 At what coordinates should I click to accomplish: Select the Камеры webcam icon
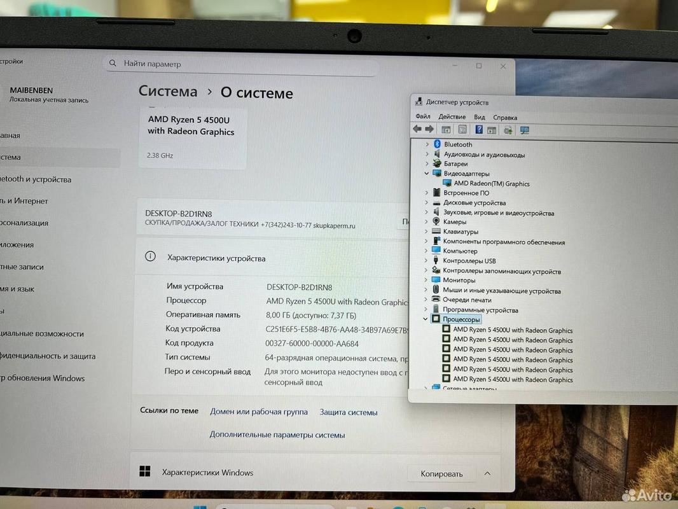436,221
